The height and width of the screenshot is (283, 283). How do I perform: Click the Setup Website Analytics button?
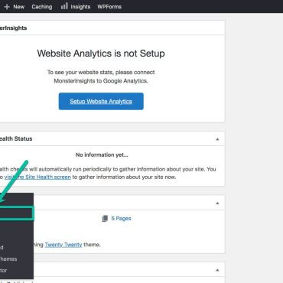pyautogui.click(x=101, y=101)
